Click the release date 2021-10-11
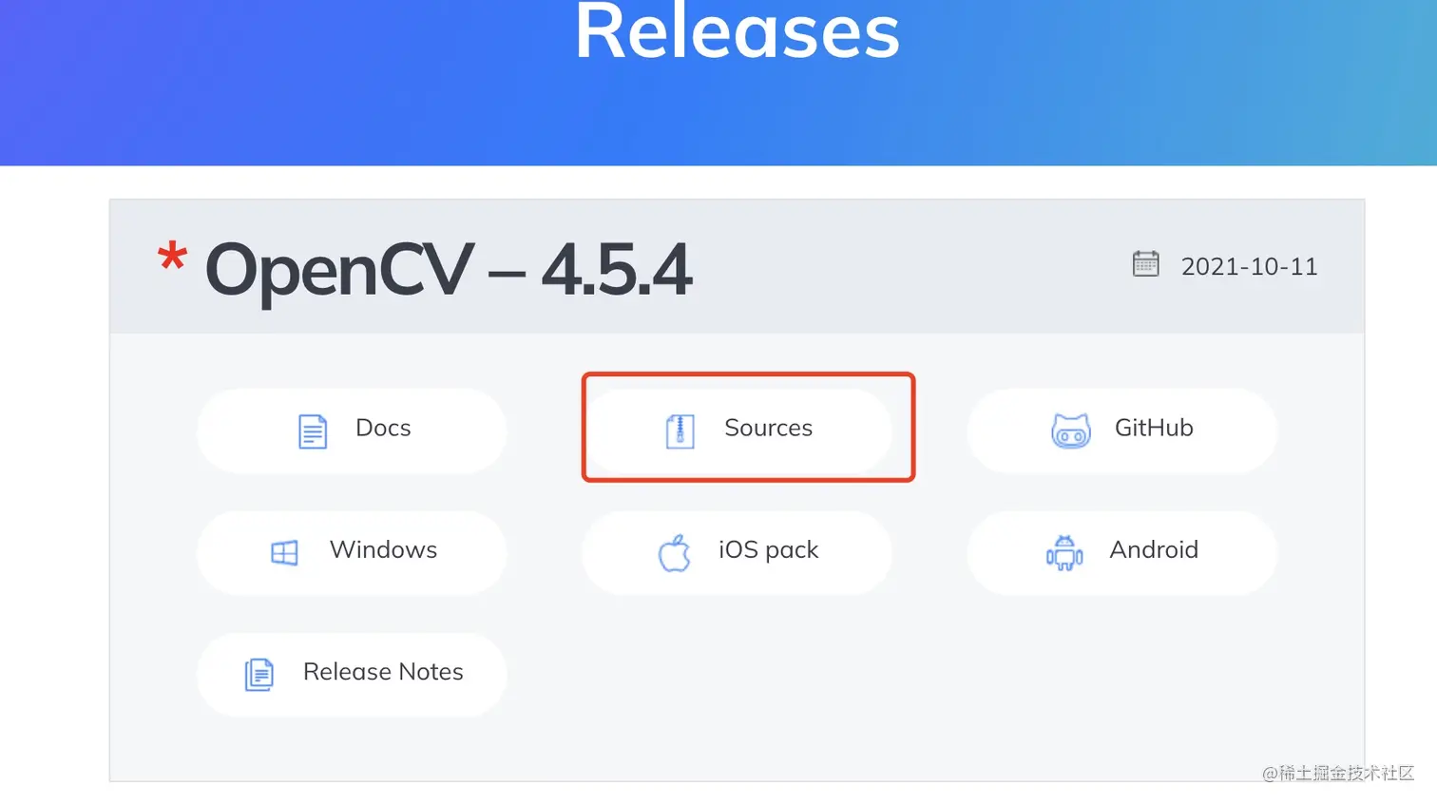 (x=1249, y=266)
